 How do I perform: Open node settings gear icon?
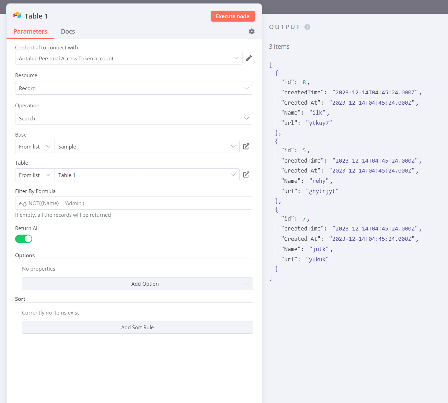[252, 32]
